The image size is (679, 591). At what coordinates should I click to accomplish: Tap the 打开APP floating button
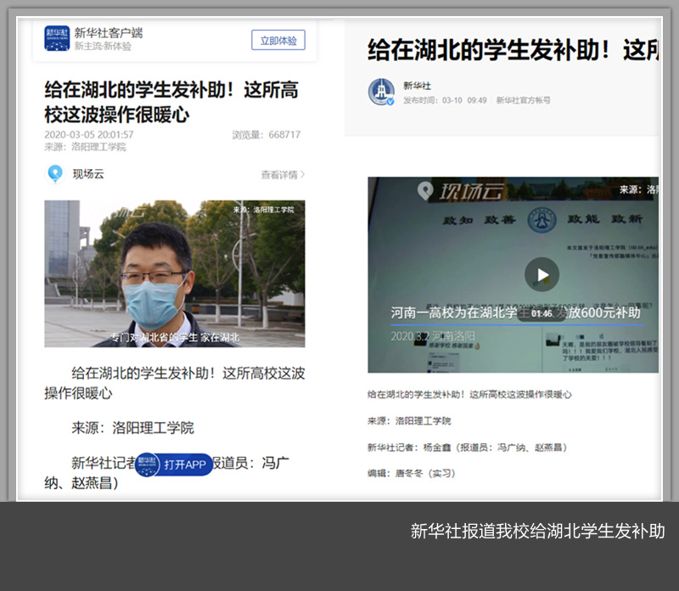point(174,464)
